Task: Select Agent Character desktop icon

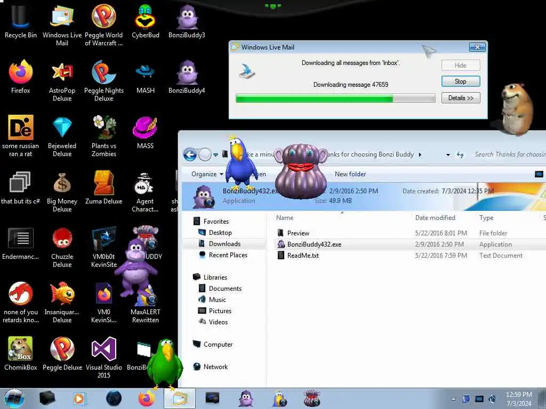Action: pyautogui.click(x=145, y=191)
